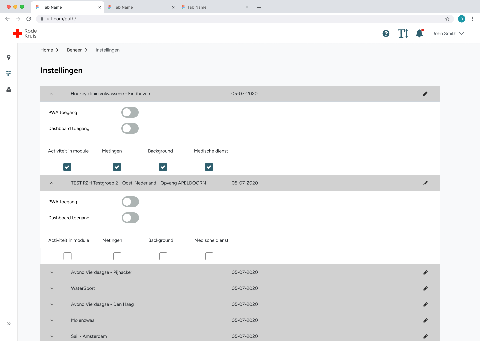Open notifications bell icon

[419, 33]
